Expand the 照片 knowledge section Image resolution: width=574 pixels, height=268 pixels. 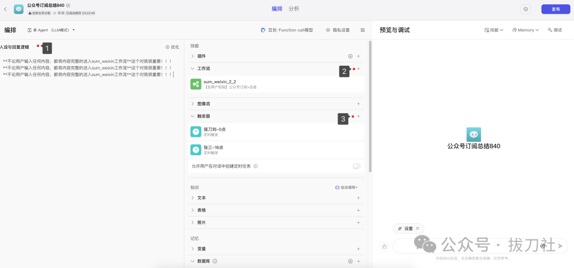pos(192,223)
